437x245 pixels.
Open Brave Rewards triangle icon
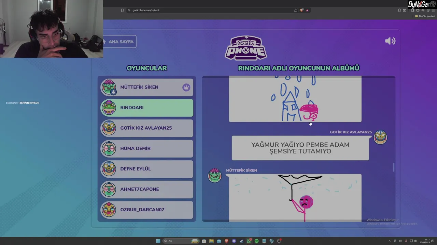pyautogui.click(x=307, y=10)
